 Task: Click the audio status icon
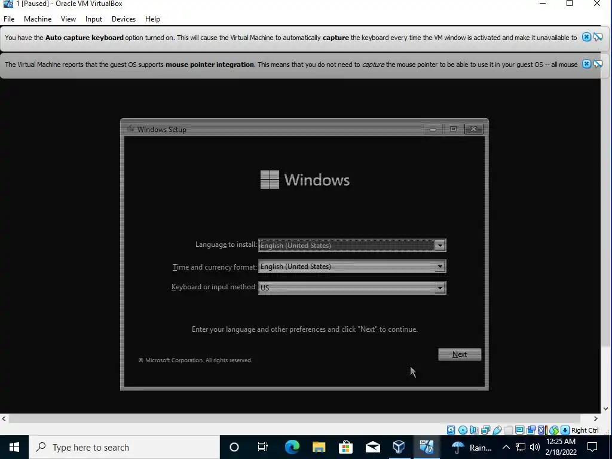tap(474, 430)
